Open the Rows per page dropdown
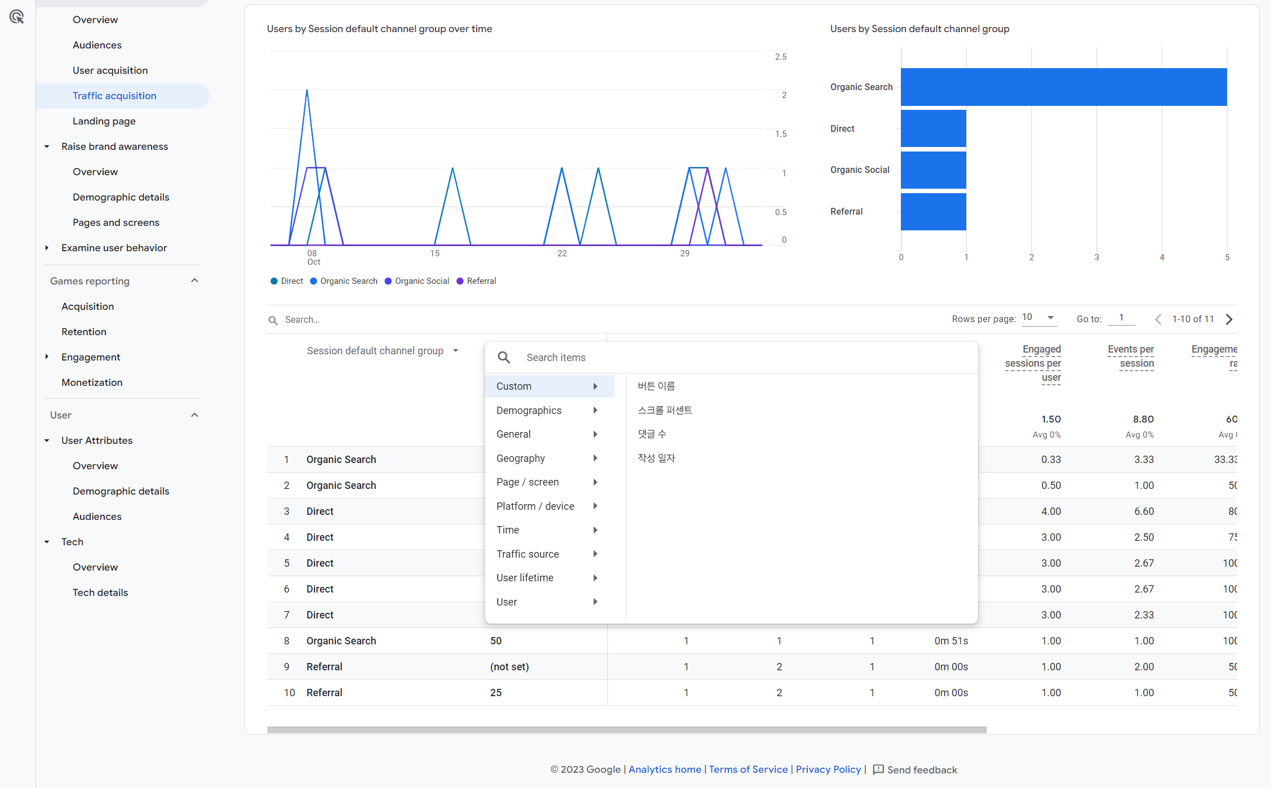 click(1039, 318)
